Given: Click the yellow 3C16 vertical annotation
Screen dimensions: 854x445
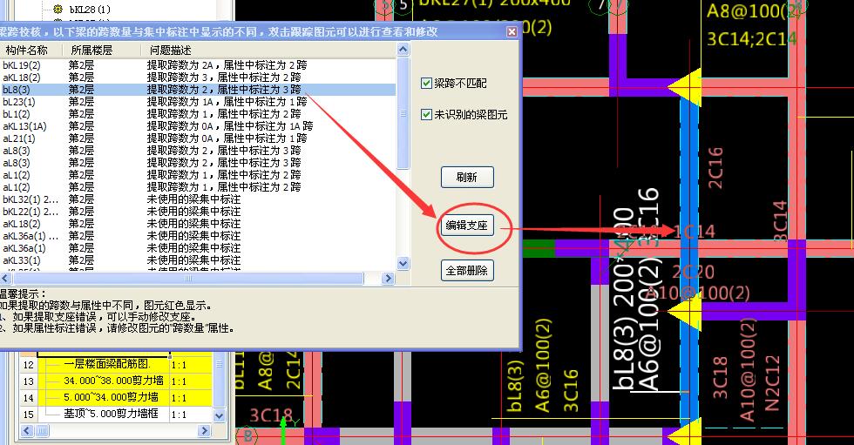Looking at the screenshot, I should coord(570,391).
